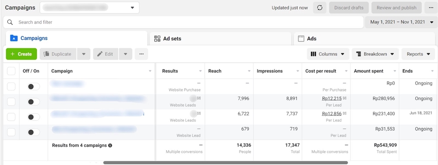This screenshot has height=165, width=438.
Task: Open the Results column header dropdown arrow
Action: click(x=200, y=71)
